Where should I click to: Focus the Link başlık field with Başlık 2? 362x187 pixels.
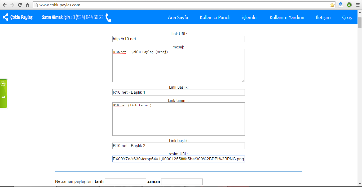click(179, 146)
